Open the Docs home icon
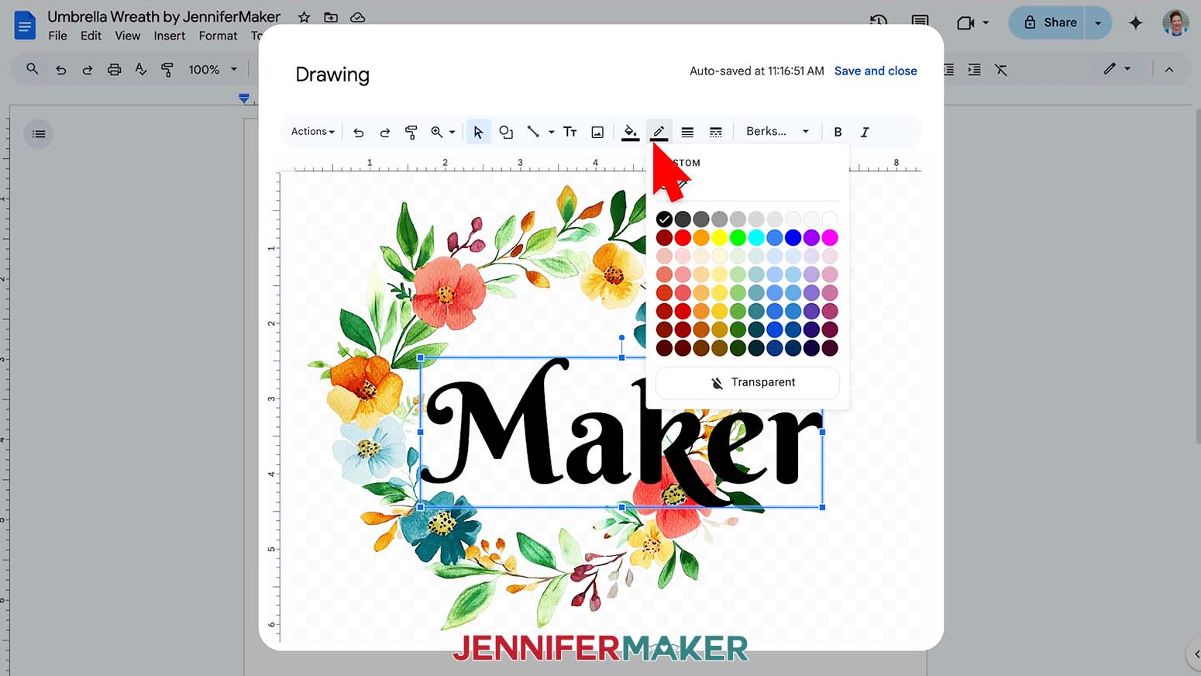Screen dimensions: 1201x676 (25, 25)
